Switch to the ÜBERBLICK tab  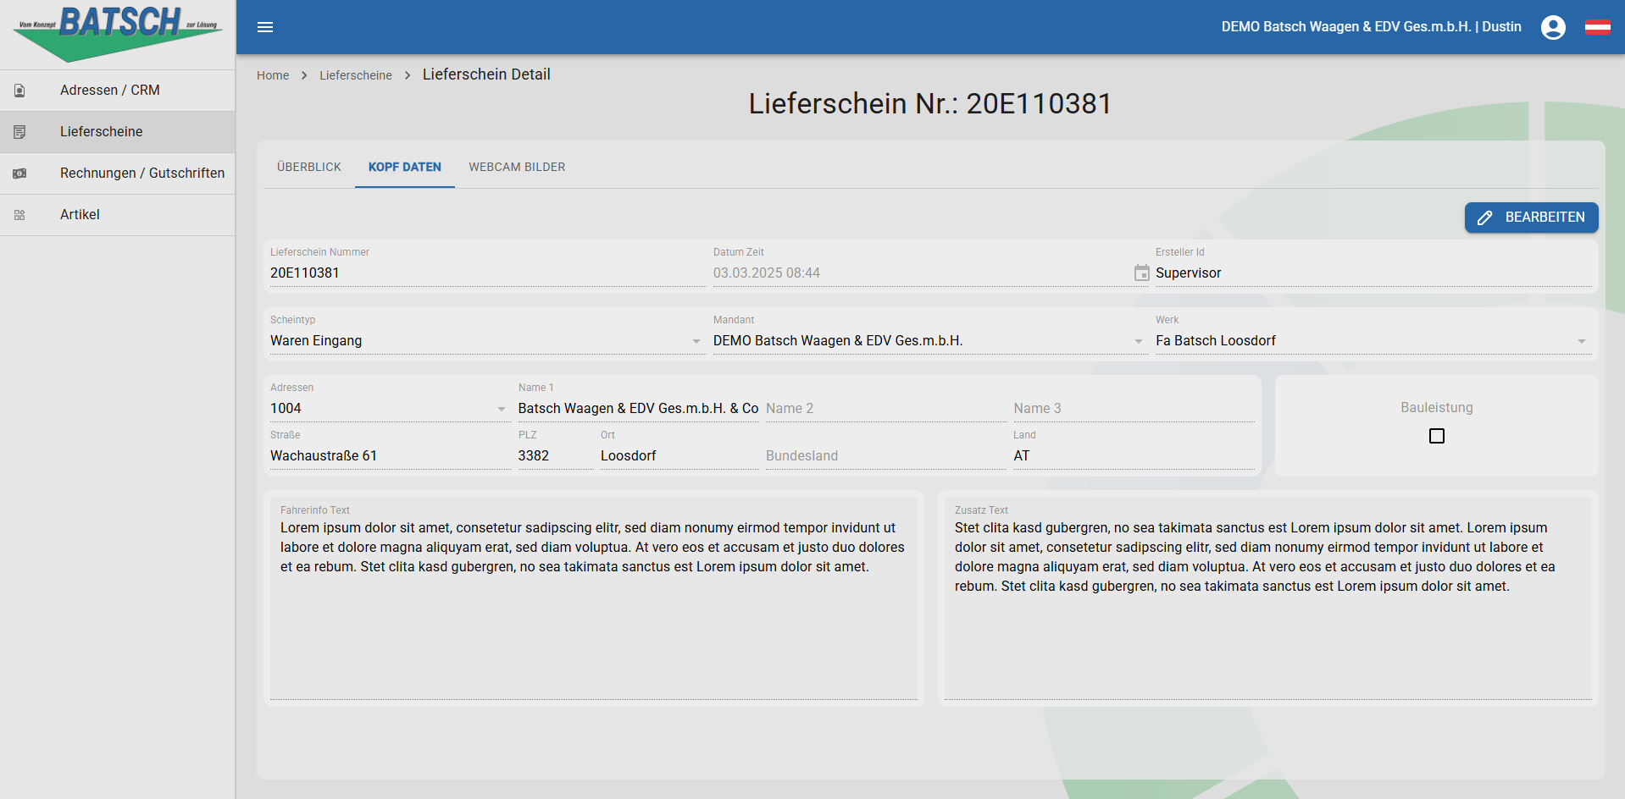tap(309, 167)
